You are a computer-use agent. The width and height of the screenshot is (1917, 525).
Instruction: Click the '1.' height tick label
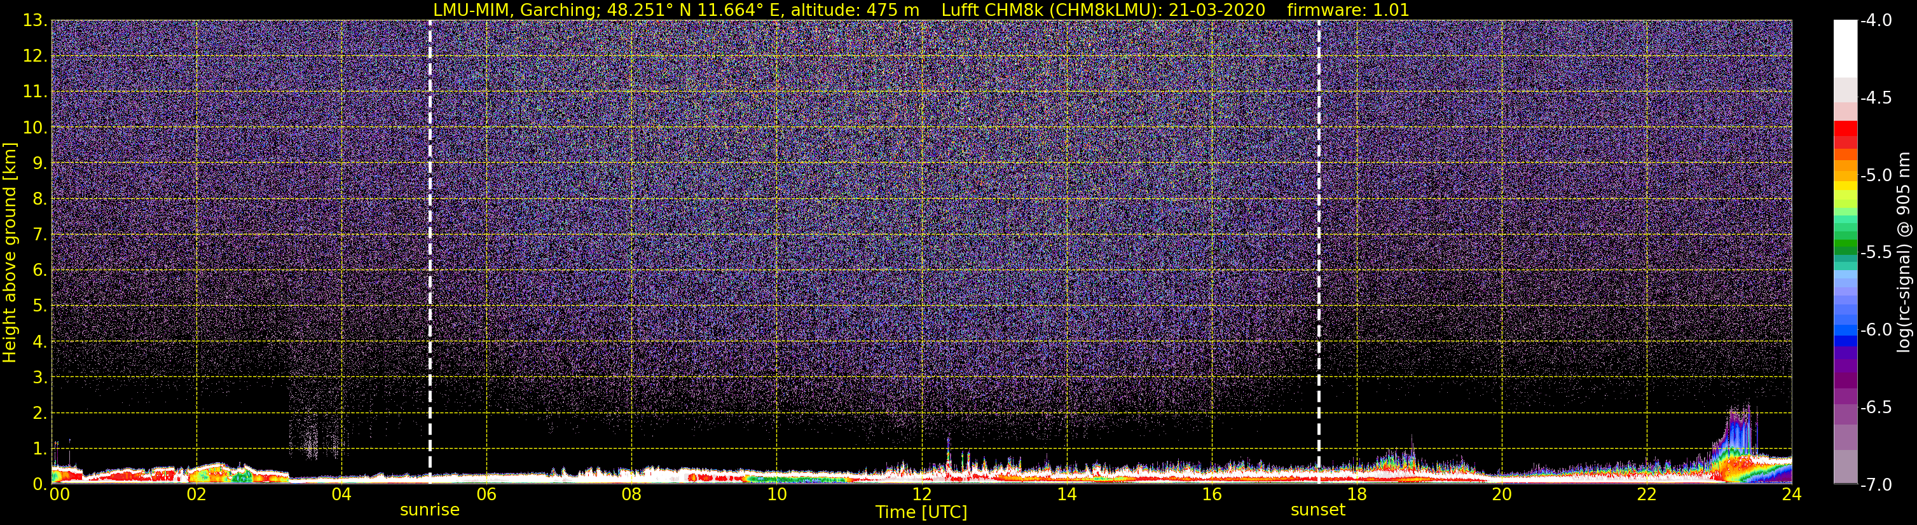(40, 449)
